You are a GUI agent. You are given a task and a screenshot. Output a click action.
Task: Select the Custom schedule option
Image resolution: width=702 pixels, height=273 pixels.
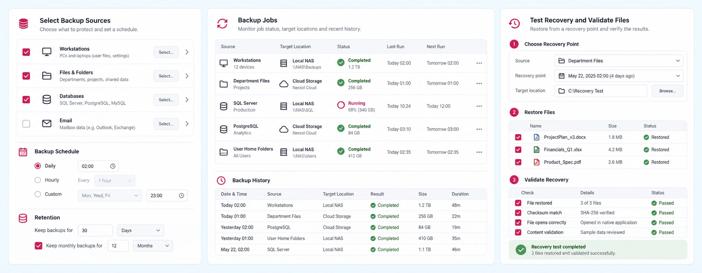[x=38, y=194]
